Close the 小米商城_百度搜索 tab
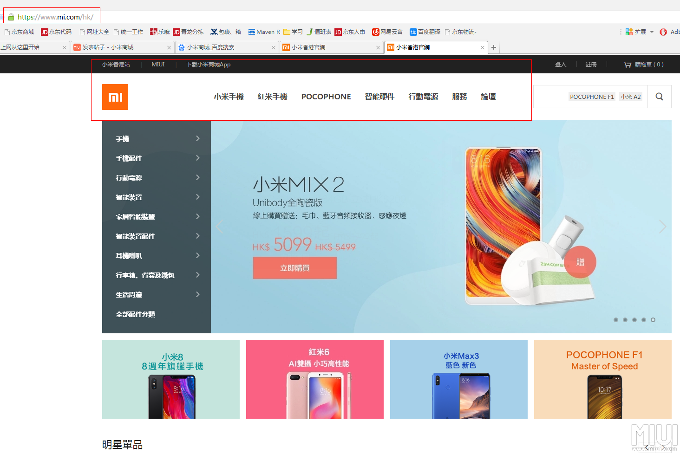680x454 pixels. coord(274,47)
